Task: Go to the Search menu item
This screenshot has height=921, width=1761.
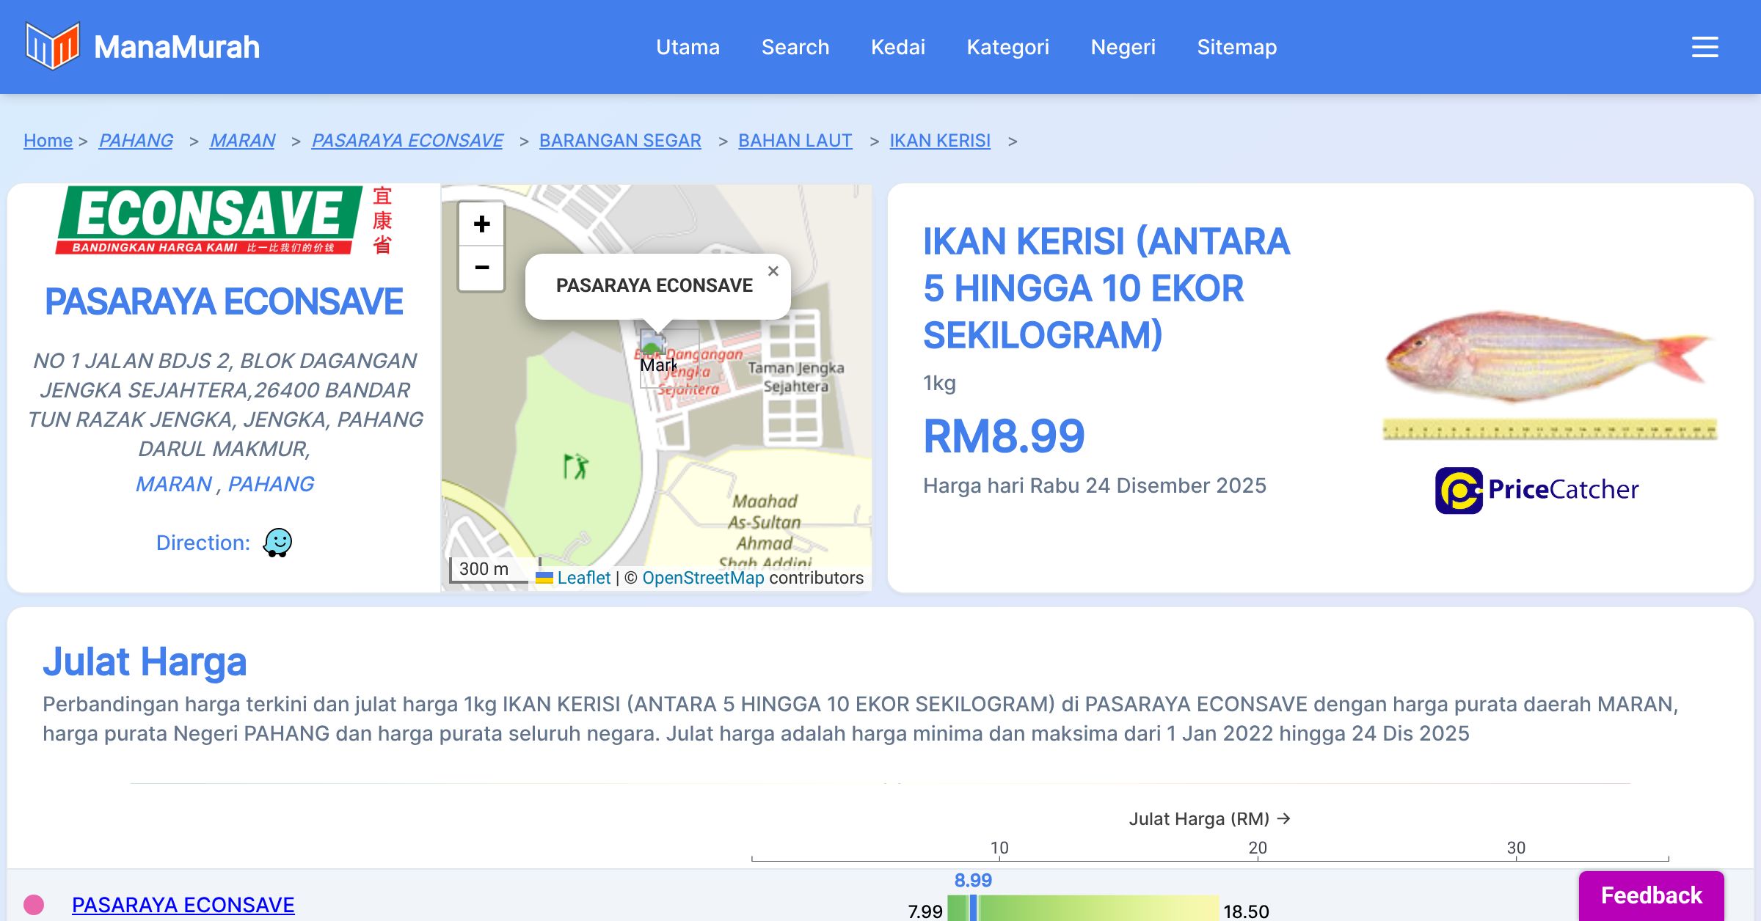Action: click(x=795, y=47)
